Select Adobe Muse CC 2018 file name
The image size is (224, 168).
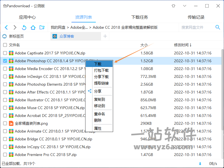pyautogui.click(x=50, y=108)
